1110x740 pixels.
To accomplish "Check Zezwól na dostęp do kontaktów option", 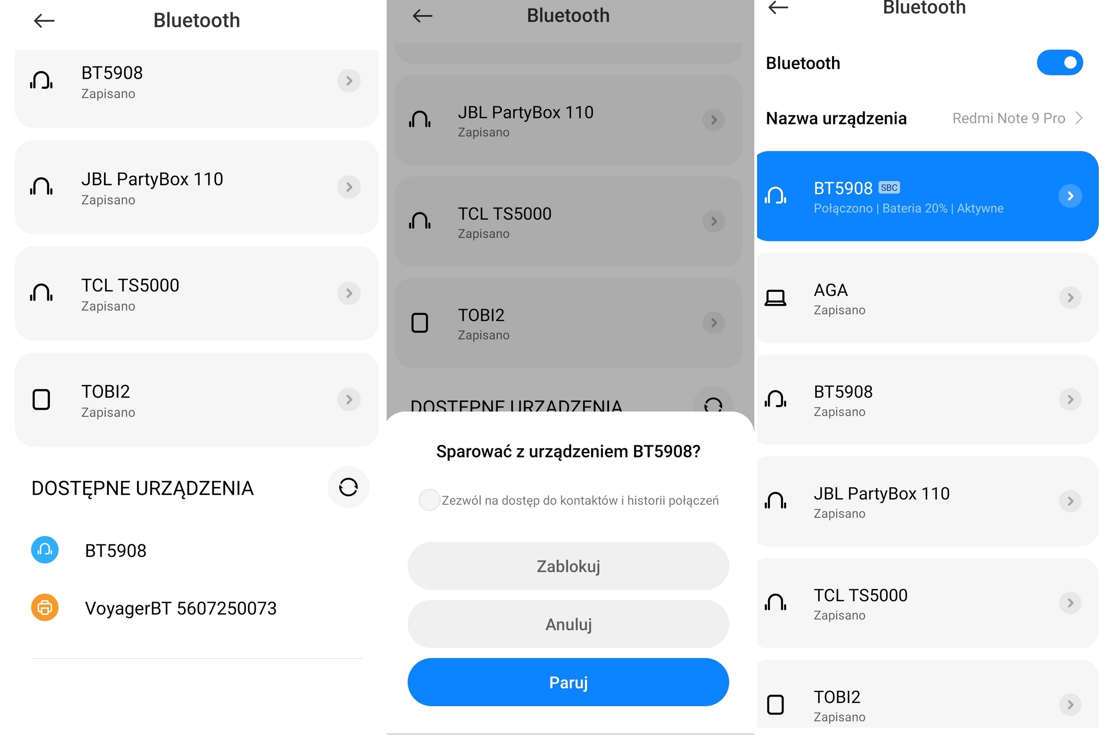I will (429, 500).
